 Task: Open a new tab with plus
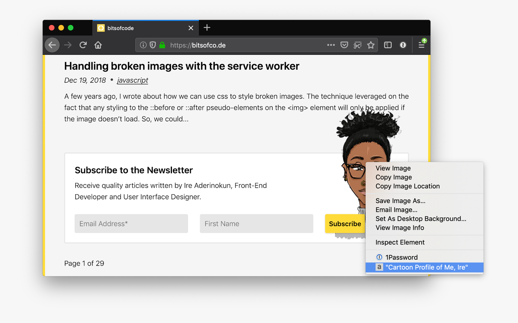(207, 27)
